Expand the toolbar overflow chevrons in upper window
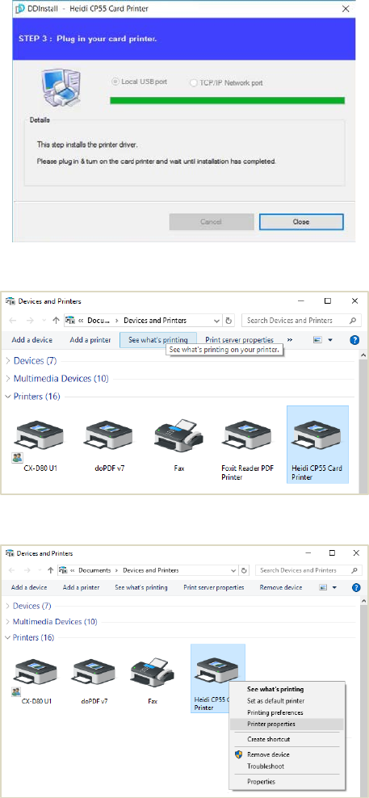This screenshot has height=798, width=369. click(290, 340)
